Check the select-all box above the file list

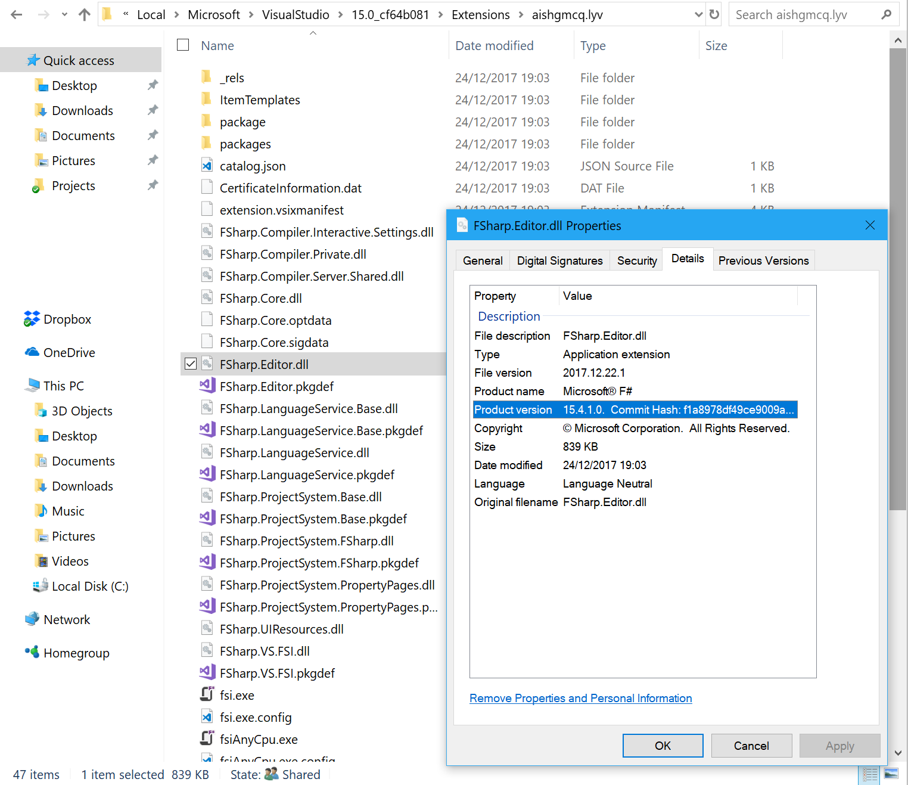pyautogui.click(x=182, y=44)
